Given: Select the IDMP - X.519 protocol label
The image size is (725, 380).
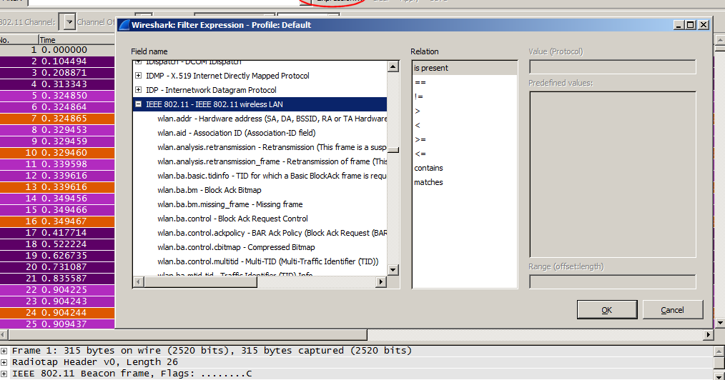Looking at the screenshot, I should (227, 76).
